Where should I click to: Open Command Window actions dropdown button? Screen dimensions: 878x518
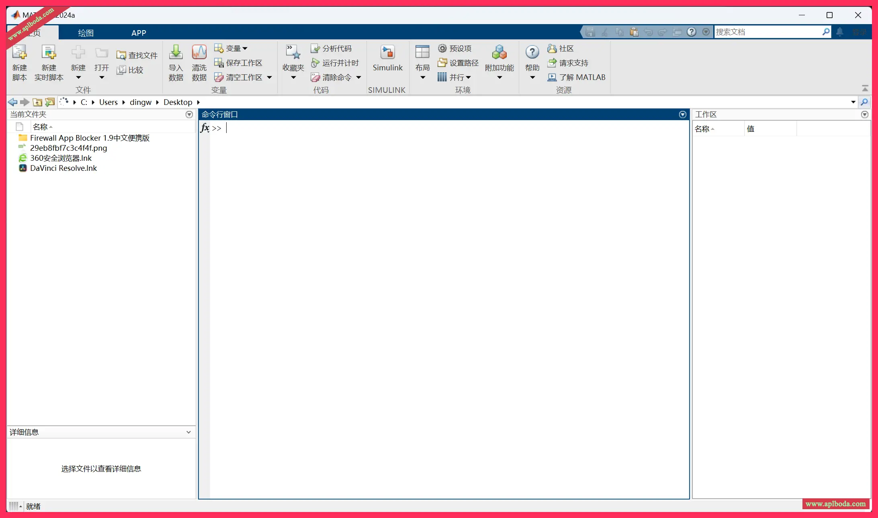click(682, 115)
